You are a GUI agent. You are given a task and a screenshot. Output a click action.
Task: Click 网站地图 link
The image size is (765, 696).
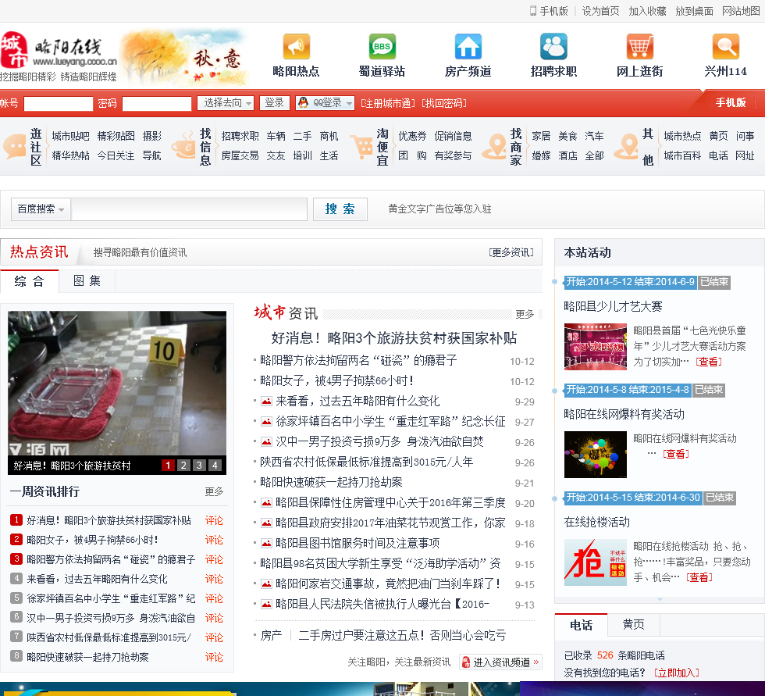click(x=741, y=11)
